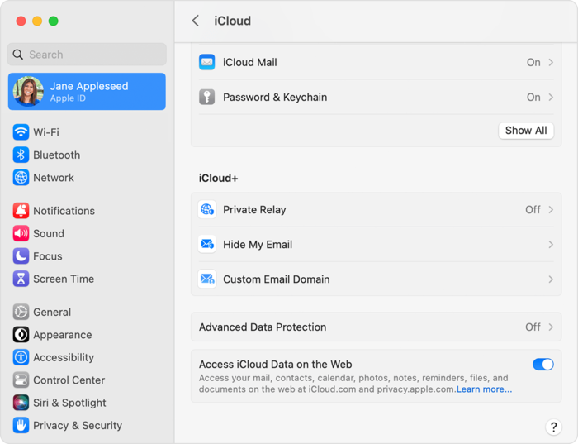578x444 pixels.
Task: Click the Hide My Email icon
Action: click(207, 245)
